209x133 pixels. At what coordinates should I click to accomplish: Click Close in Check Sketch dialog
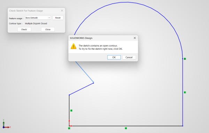point(48,30)
